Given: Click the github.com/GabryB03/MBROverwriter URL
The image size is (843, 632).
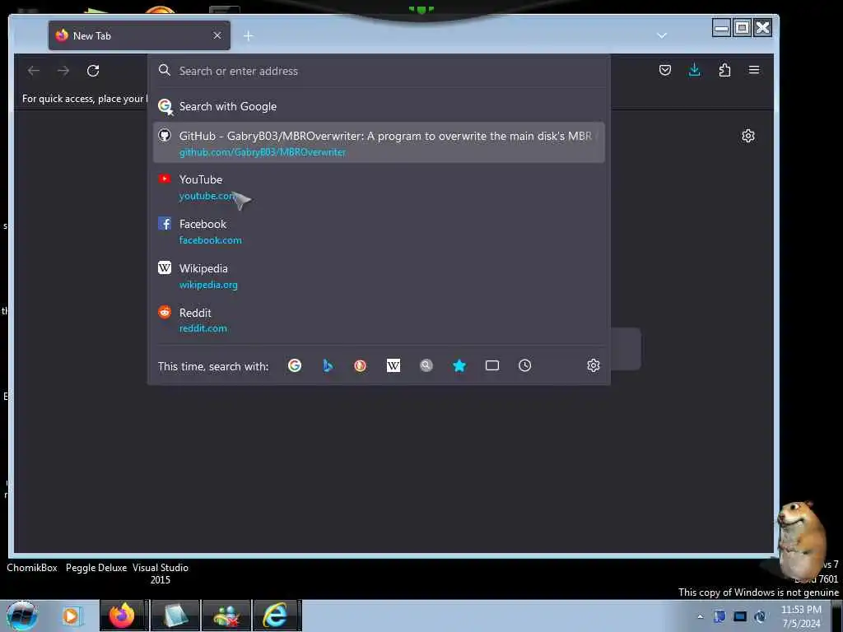Looking at the screenshot, I should (263, 152).
